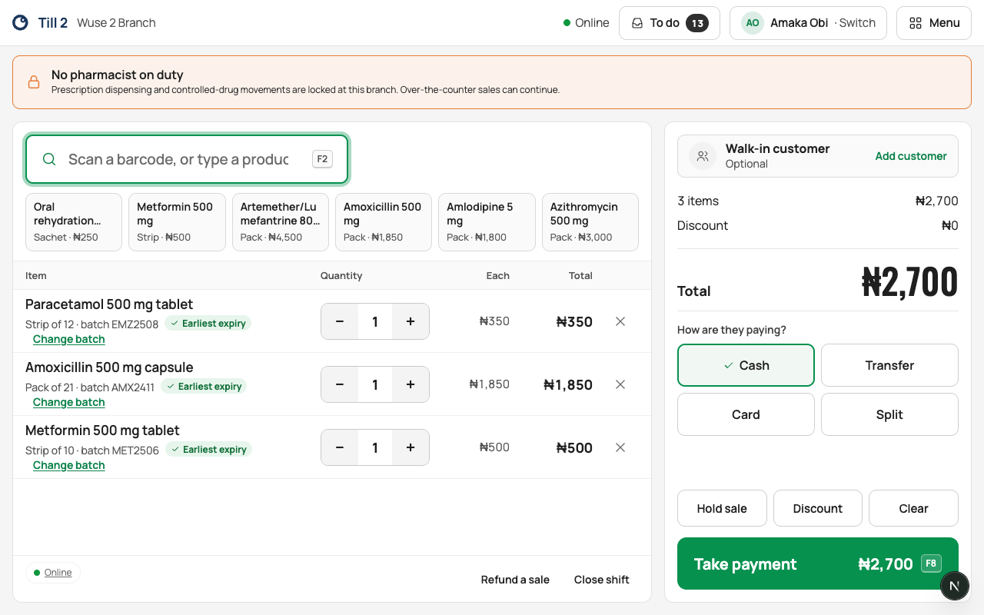The image size is (984, 615).
Task: Select Cash payment method
Action: (746, 365)
